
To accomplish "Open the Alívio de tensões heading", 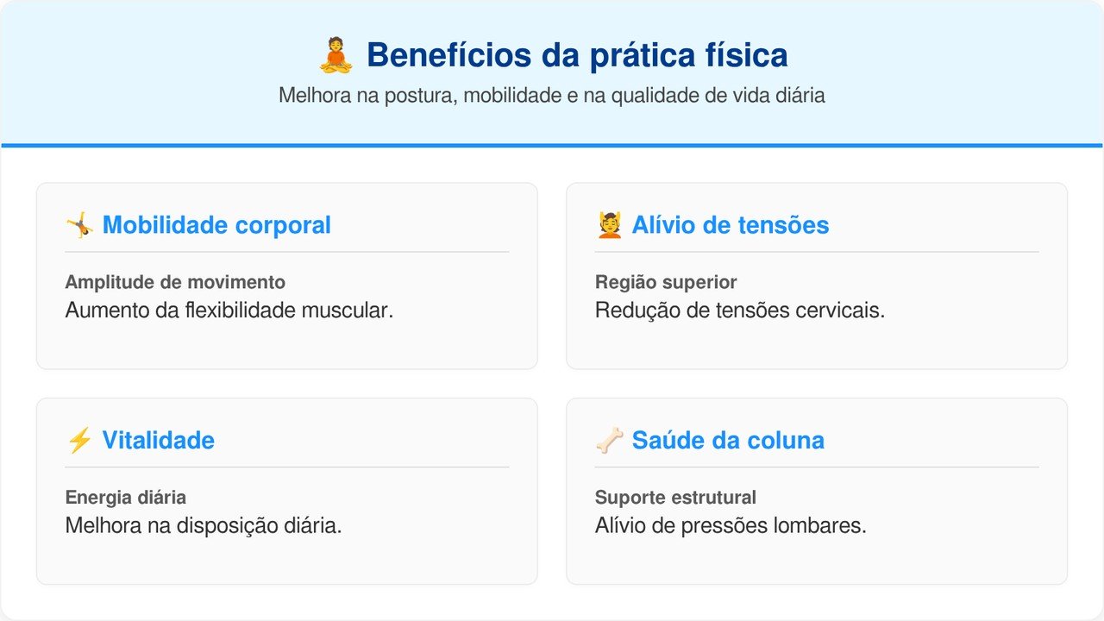I will [730, 226].
